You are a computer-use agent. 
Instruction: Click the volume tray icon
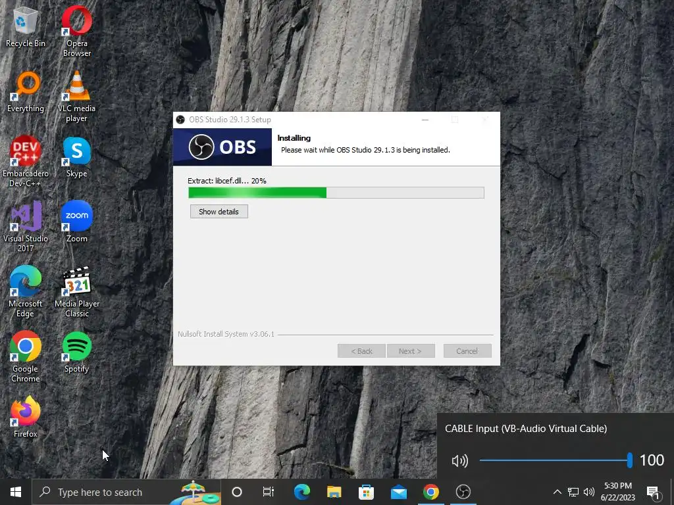click(x=589, y=492)
